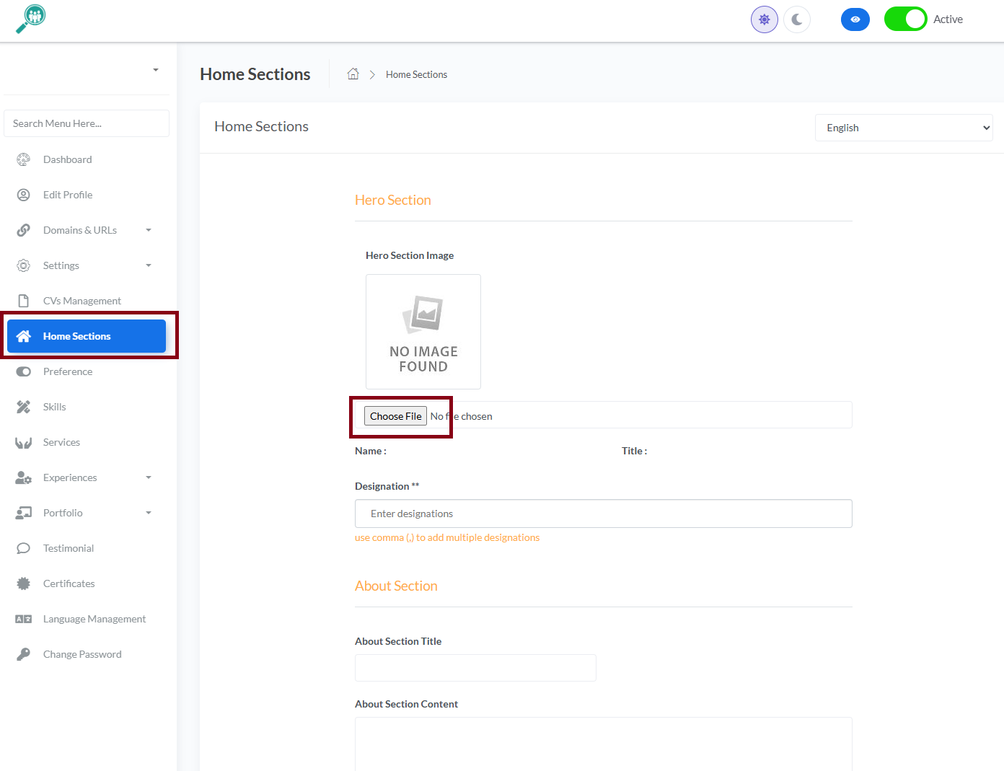Open Dashboard from the sidebar
Image resolution: width=1004 pixels, height=771 pixels.
67,159
